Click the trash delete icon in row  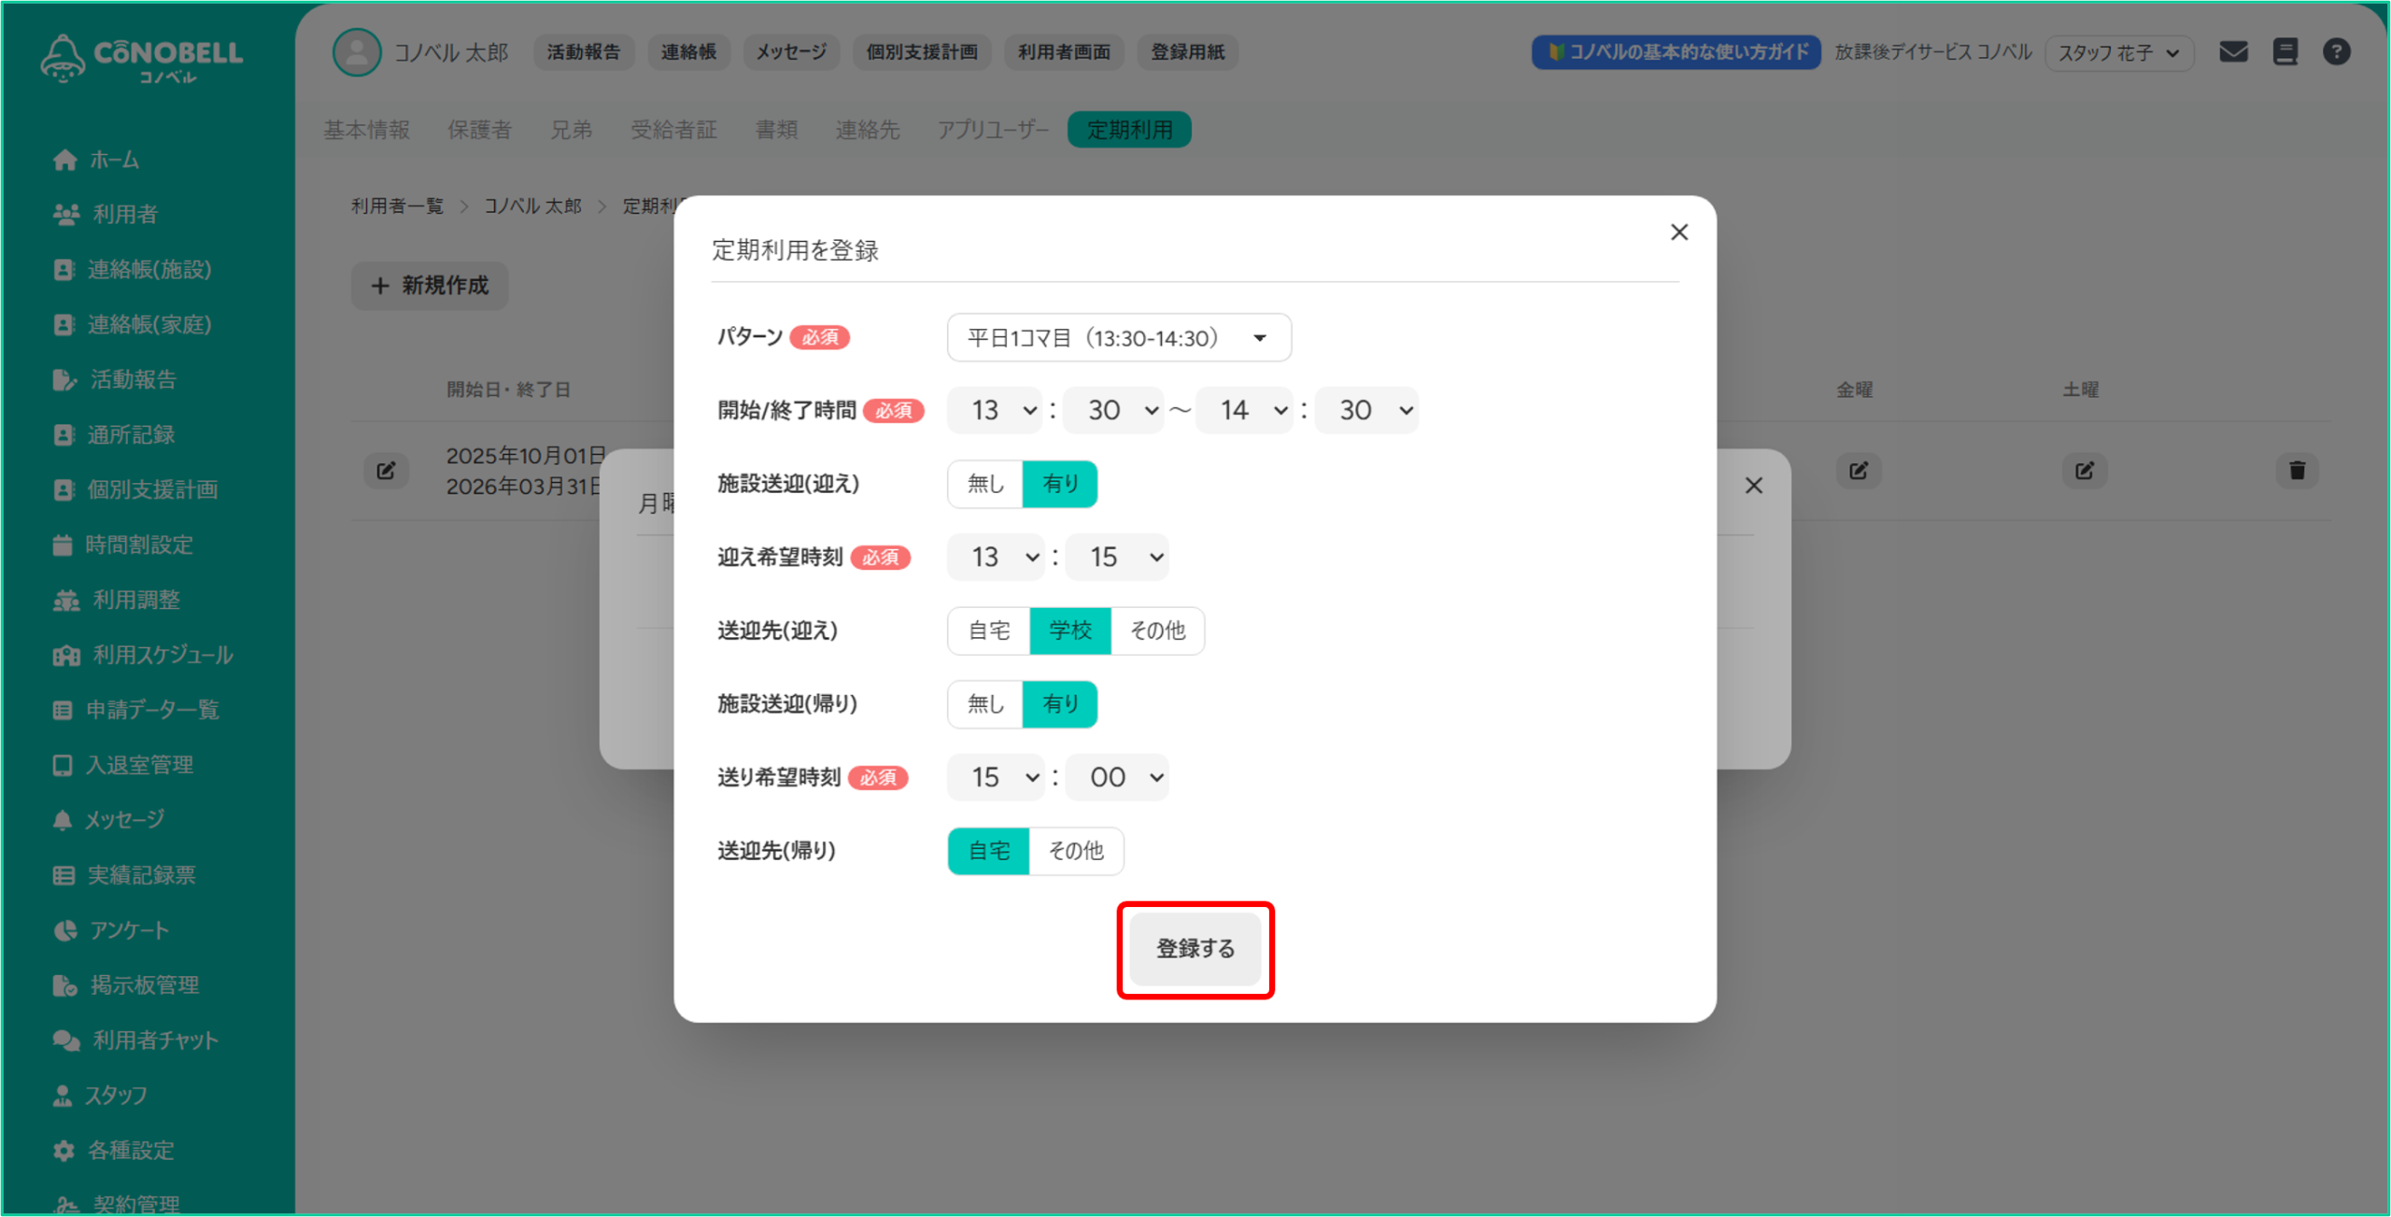click(2297, 471)
